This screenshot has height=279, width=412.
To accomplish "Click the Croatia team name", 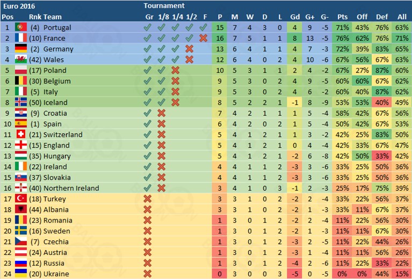I will (x=55, y=113).
